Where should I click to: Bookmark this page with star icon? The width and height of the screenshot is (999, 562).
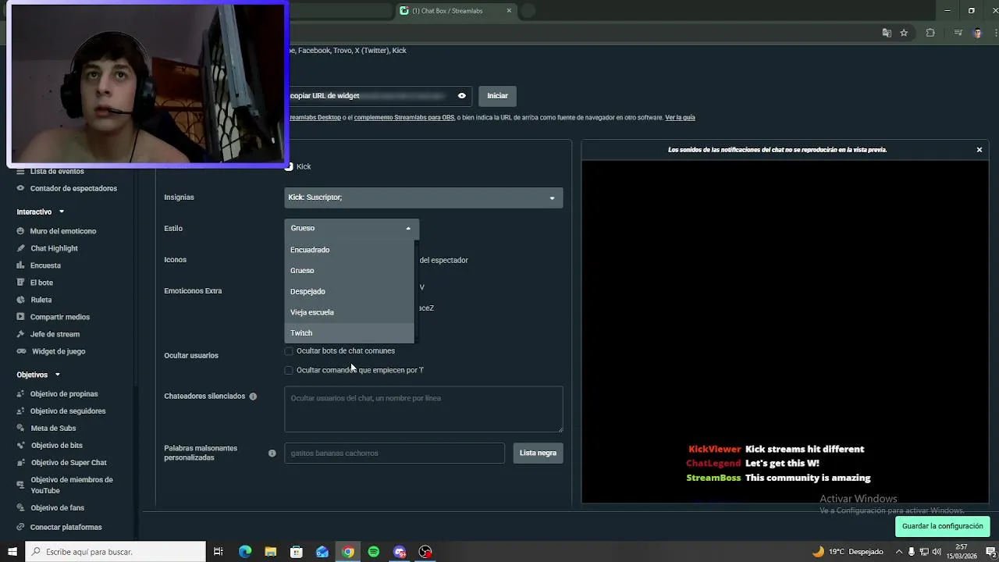[904, 33]
